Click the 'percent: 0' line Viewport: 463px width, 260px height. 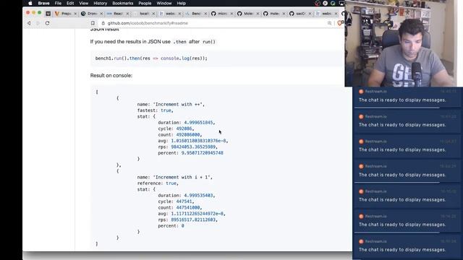[171, 226]
